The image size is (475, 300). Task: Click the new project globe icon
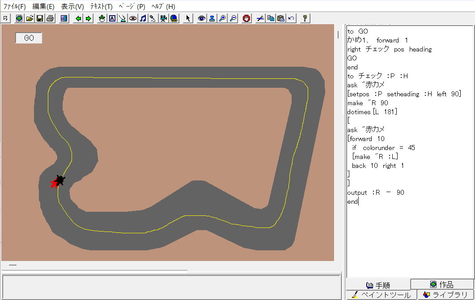tap(19, 18)
